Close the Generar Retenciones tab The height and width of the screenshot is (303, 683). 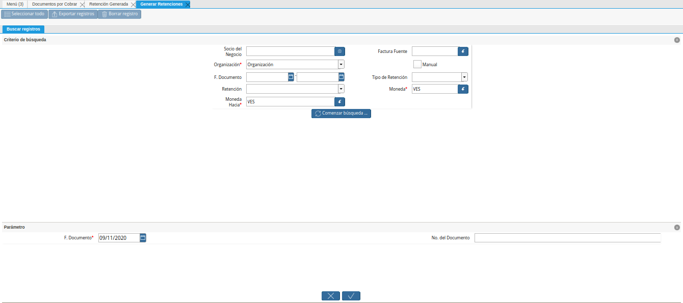(x=188, y=4)
